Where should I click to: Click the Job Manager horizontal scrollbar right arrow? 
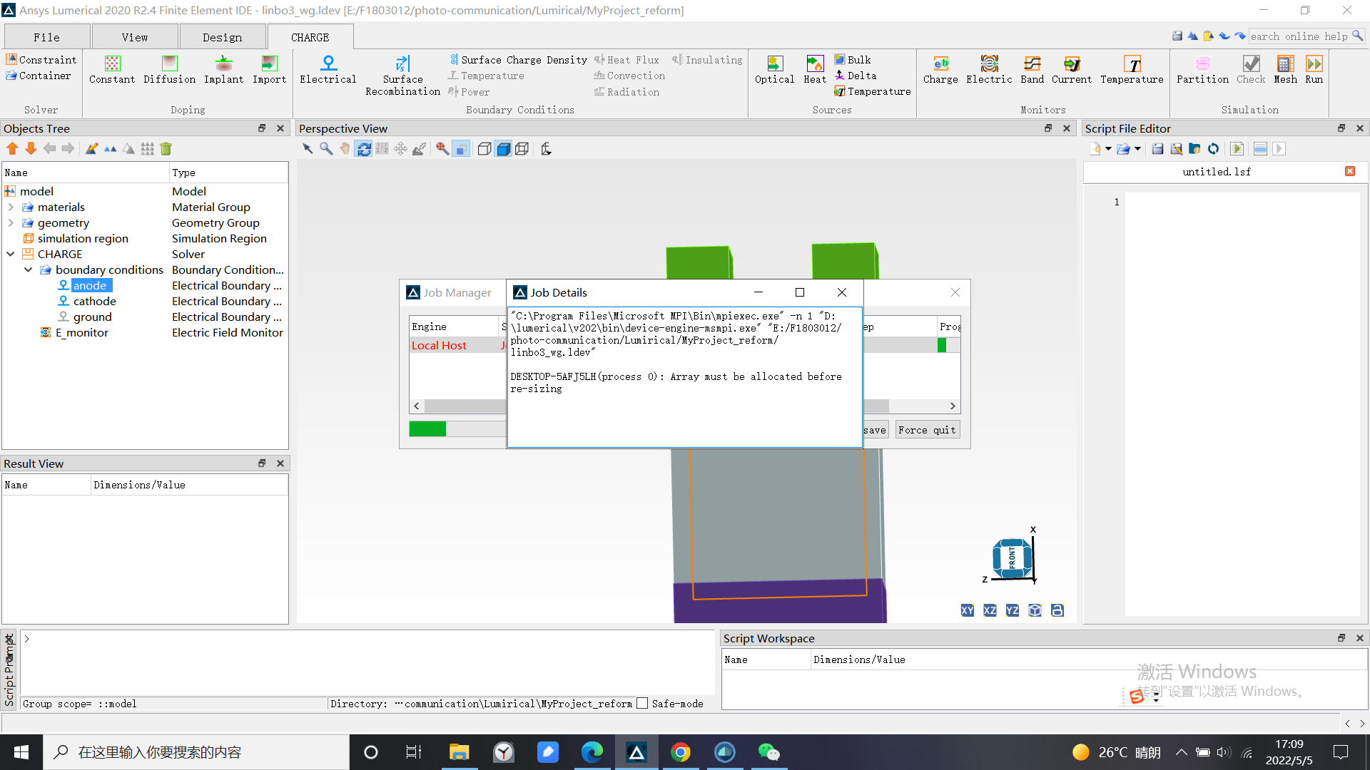[953, 406]
